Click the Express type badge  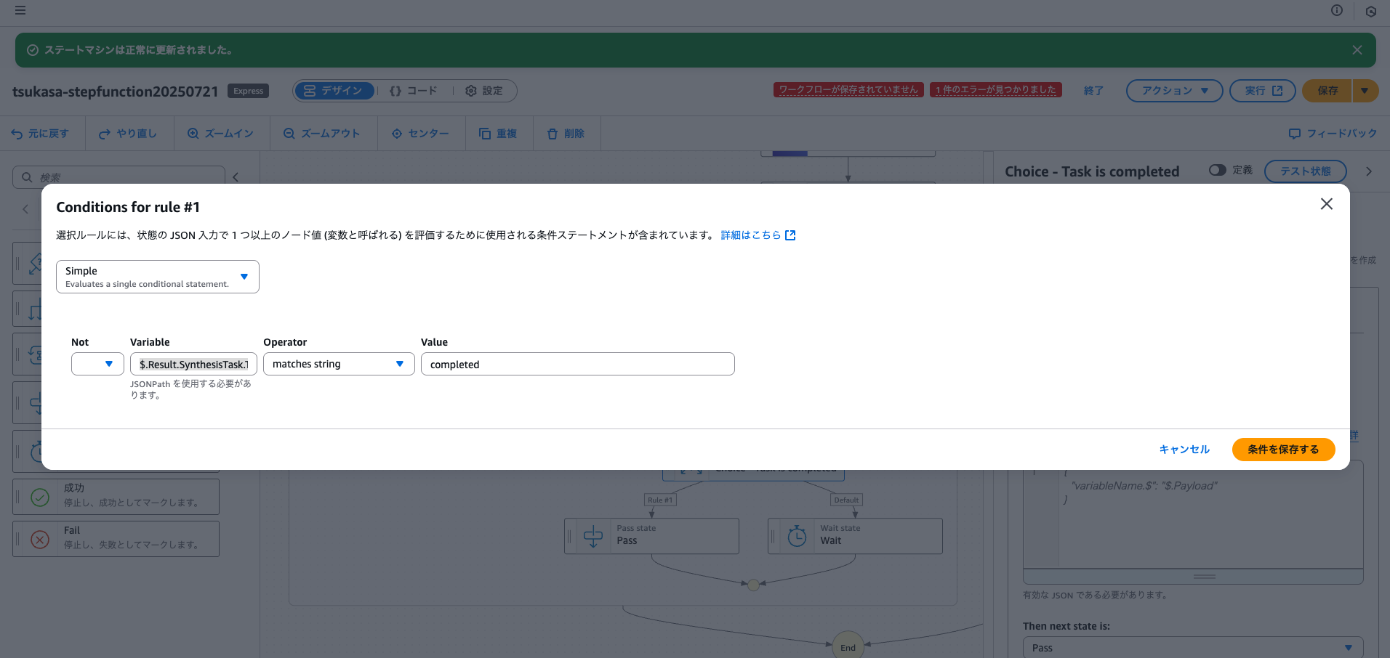(x=249, y=91)
